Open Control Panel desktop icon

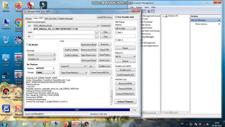tap(6, 60)
